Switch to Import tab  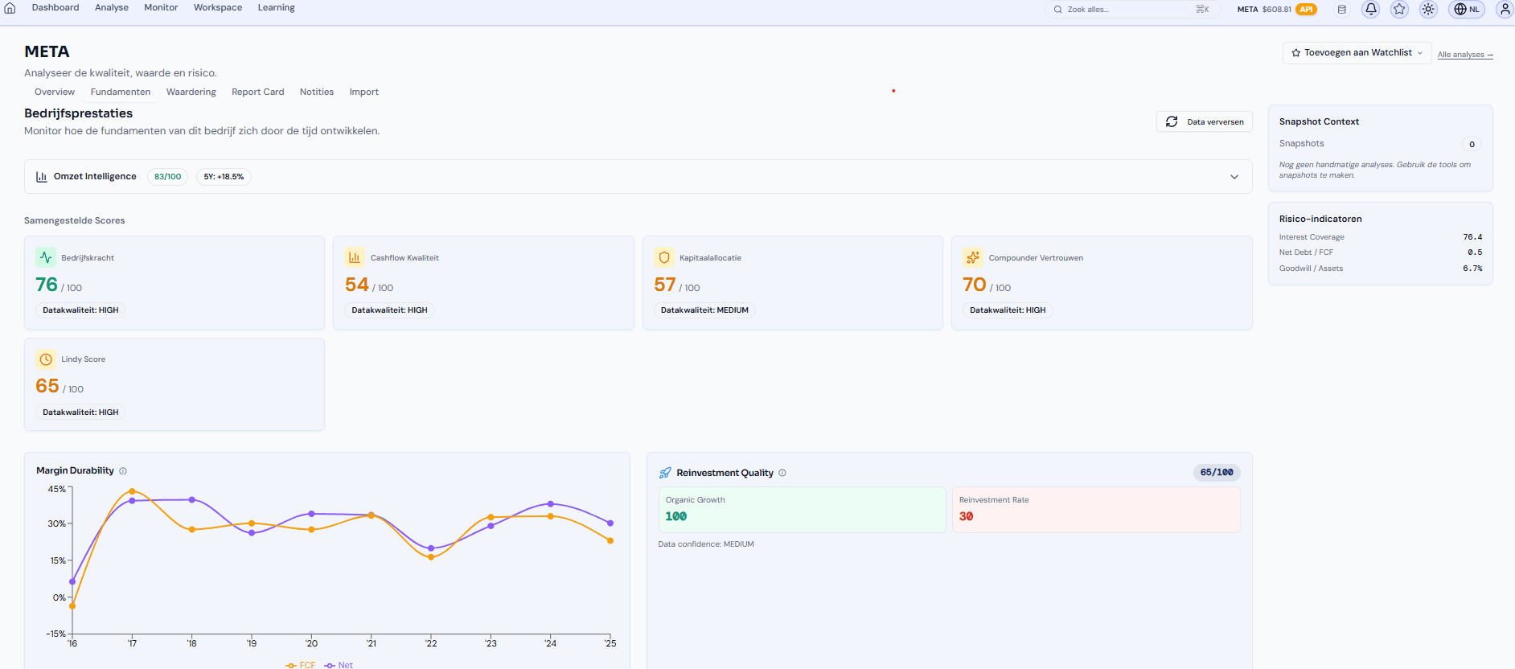[363, 92]
